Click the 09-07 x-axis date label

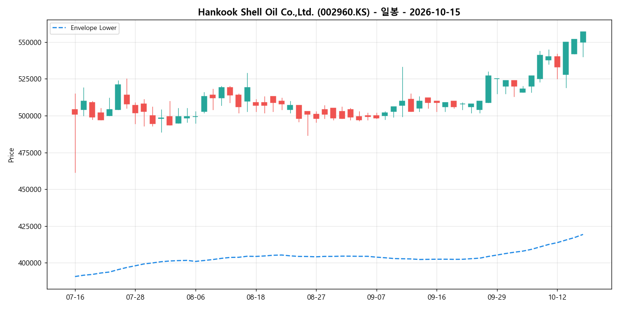click(377, 297)
